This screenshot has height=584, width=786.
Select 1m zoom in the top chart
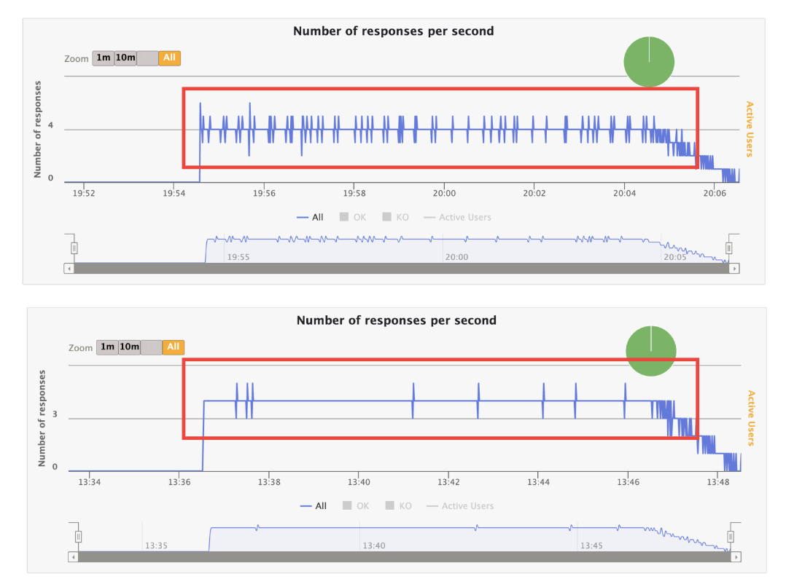[103, 58]
